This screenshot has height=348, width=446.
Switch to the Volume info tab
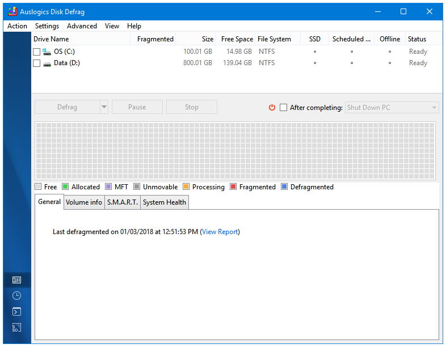coord(84,202)
